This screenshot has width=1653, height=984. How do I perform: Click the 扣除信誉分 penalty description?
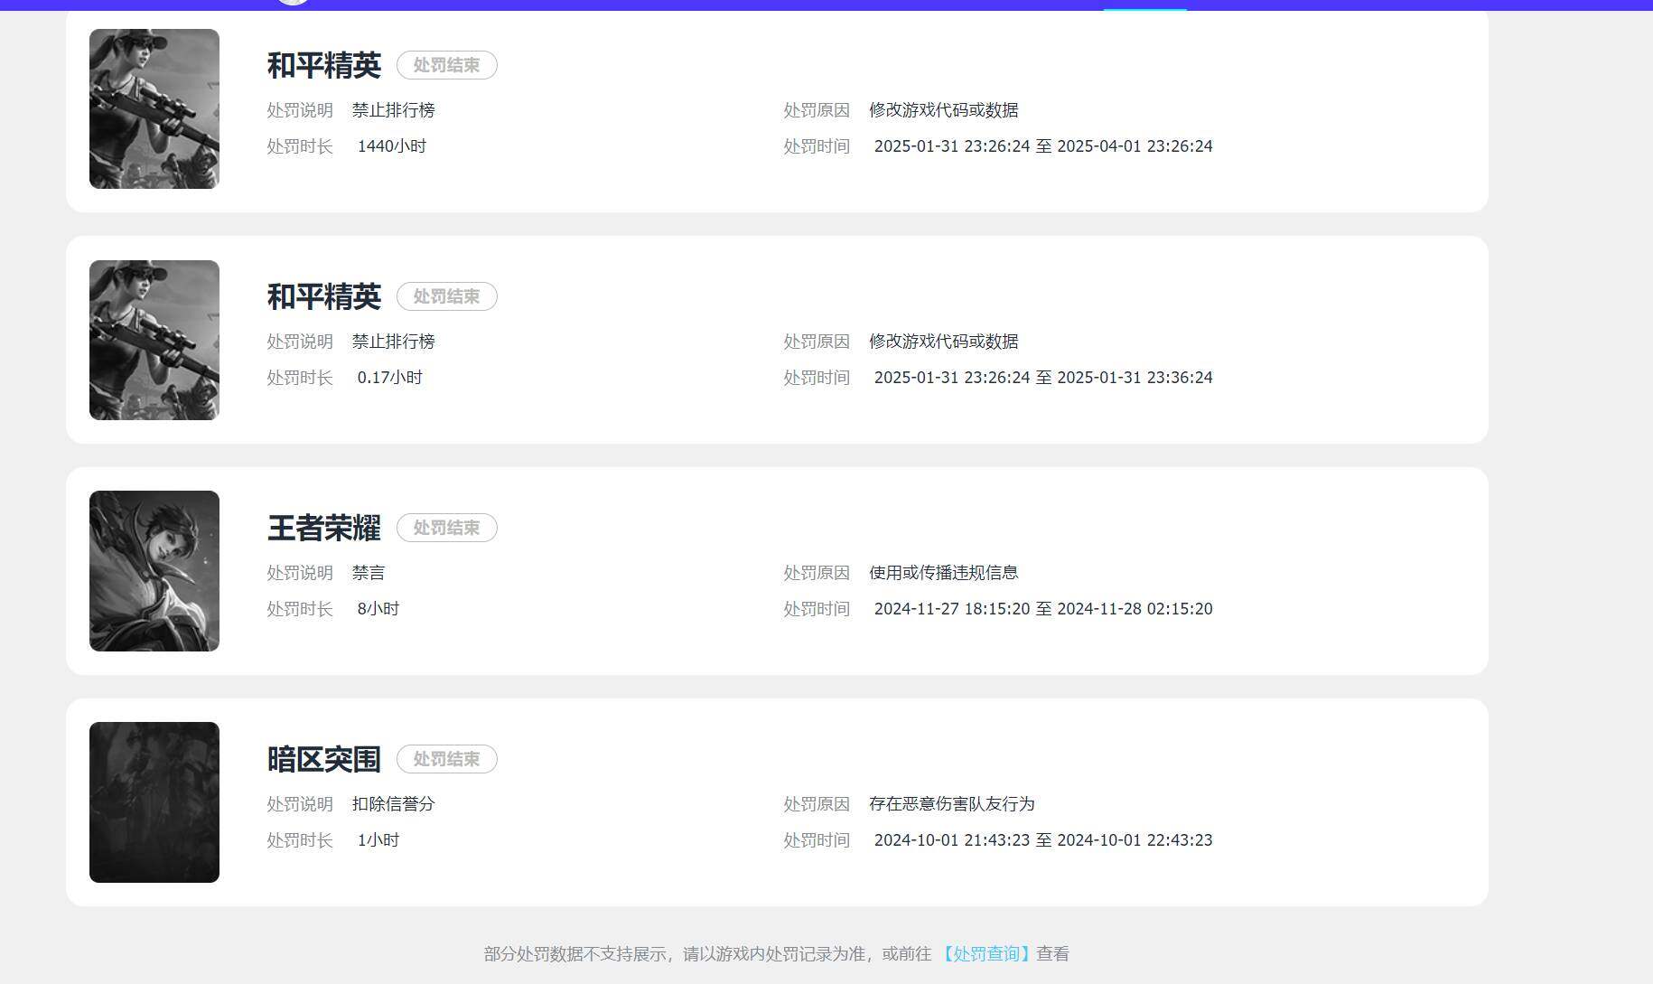(x=394, y=804)
